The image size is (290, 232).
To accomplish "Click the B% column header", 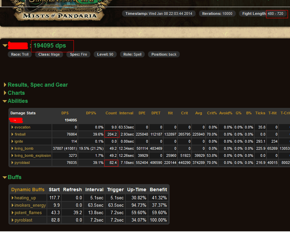I will coord(249,113).
